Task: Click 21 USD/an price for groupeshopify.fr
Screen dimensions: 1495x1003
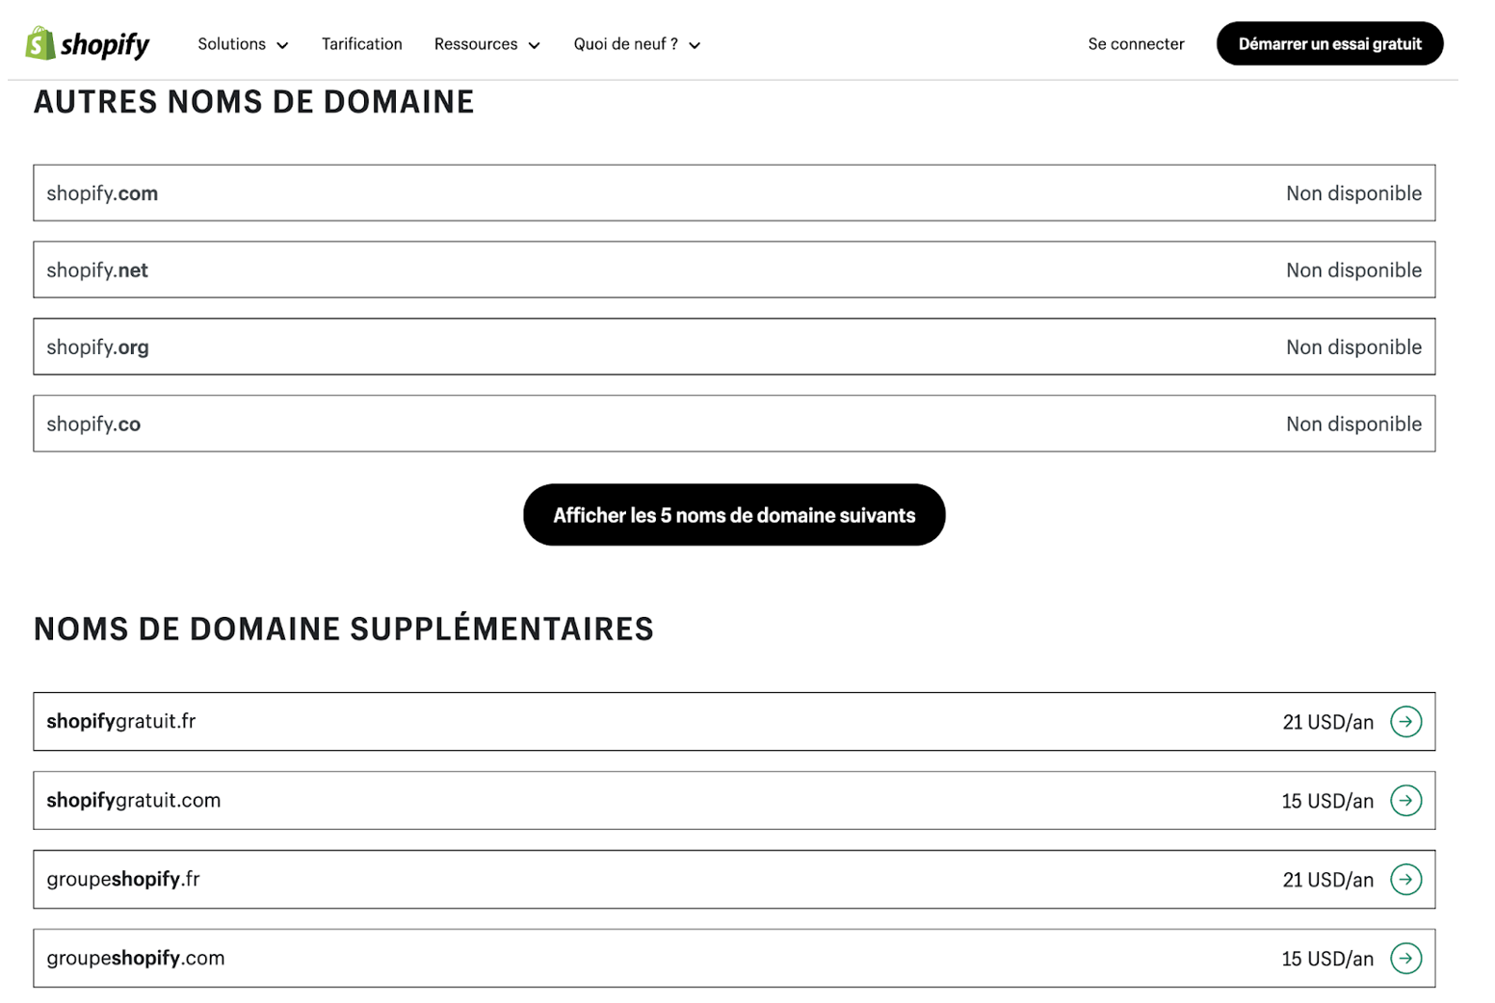Action: click(1327, 881)
